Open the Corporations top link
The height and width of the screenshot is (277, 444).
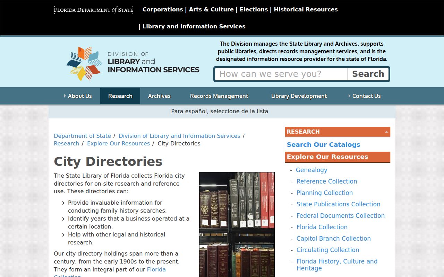[x=163, y=10]
